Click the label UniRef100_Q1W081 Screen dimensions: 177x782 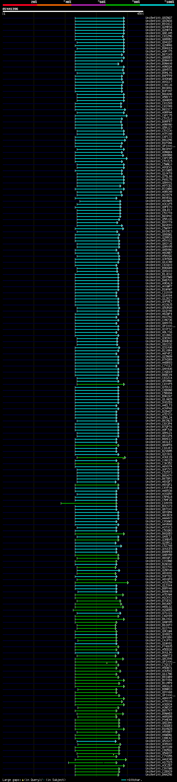(x=159, y=643)
